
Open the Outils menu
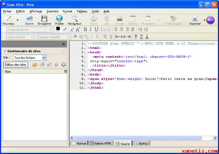(95, 11)
